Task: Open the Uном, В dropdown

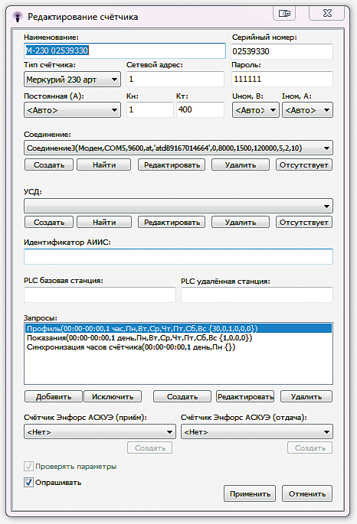Action: tap(256, 110)
